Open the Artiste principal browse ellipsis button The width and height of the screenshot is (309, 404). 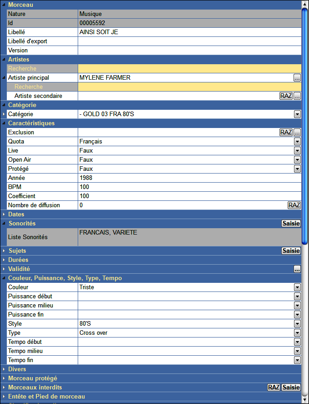(x=297, y=78)
